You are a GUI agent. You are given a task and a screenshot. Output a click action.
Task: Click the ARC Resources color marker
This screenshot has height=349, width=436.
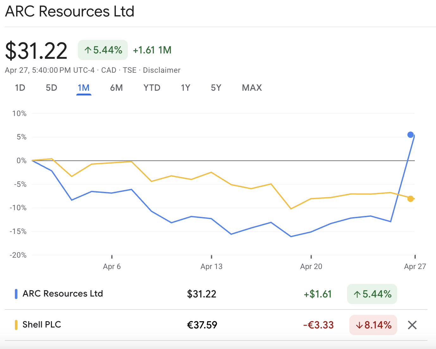tap(16, 294)
